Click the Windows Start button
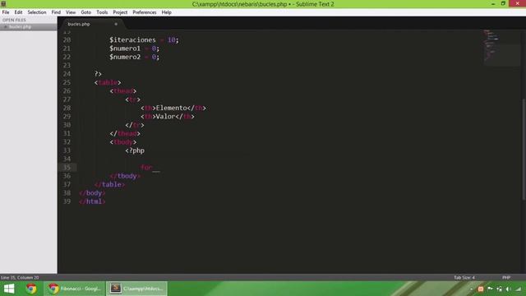526x296 pixels. [x=9, y=289]
